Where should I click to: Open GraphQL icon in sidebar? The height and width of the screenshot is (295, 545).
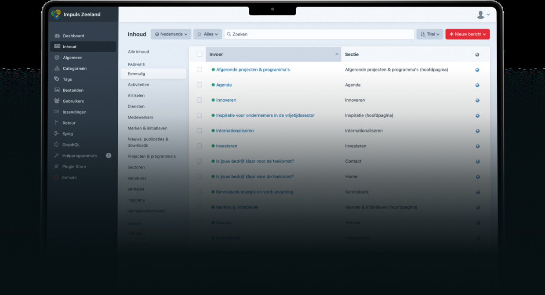click(56, 144)
